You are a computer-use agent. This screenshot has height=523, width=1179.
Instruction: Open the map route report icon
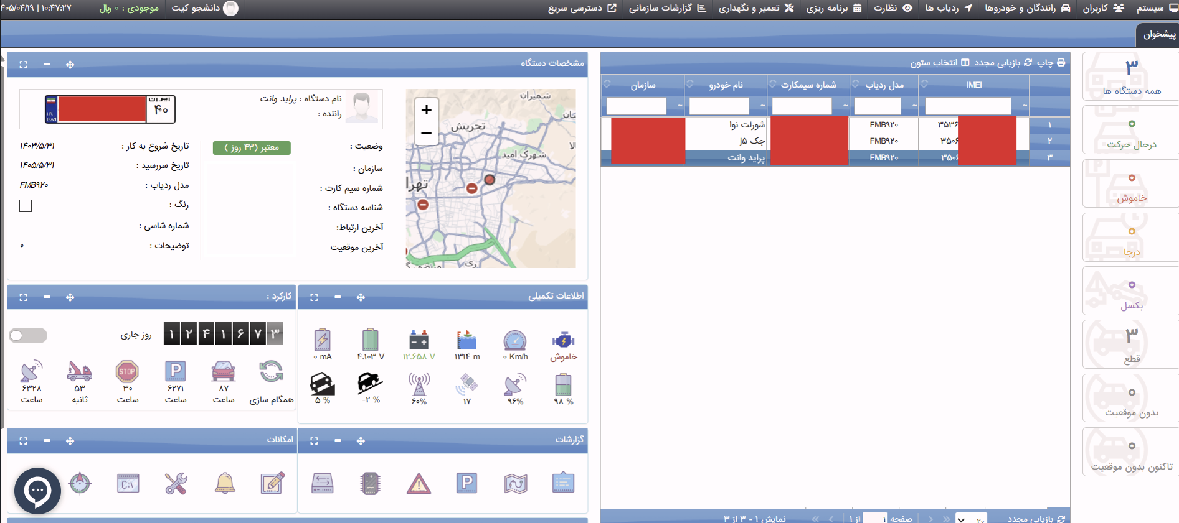[516, 483]
